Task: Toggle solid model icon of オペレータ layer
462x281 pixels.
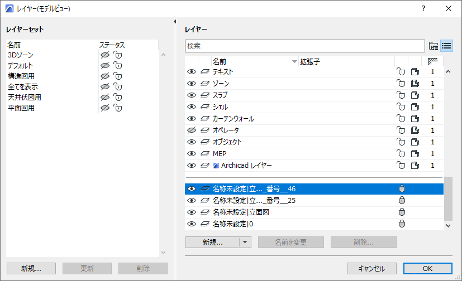Action: pos(415,130)
